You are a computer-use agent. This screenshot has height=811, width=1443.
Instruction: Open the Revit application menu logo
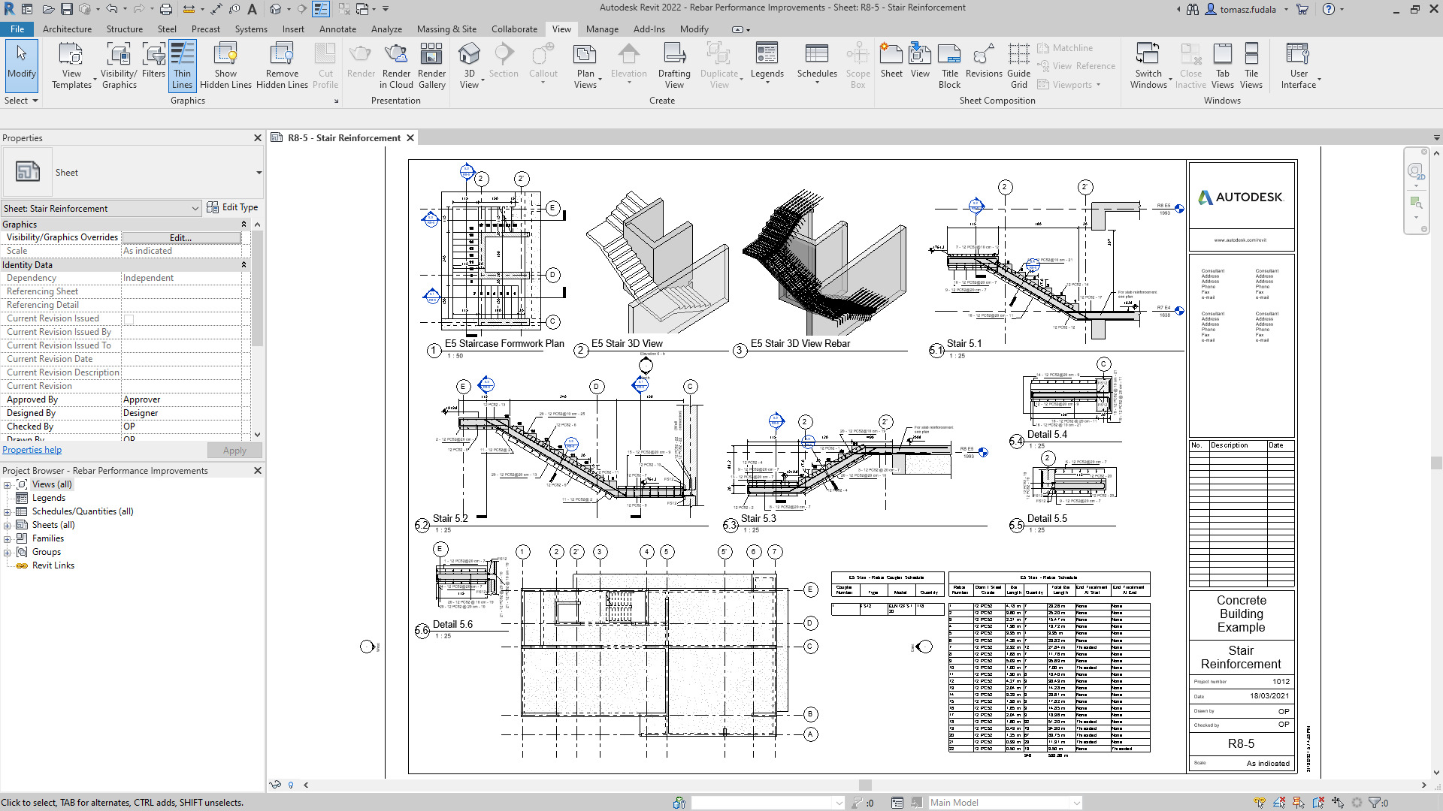pyautogui.click(x=9, y=9)
